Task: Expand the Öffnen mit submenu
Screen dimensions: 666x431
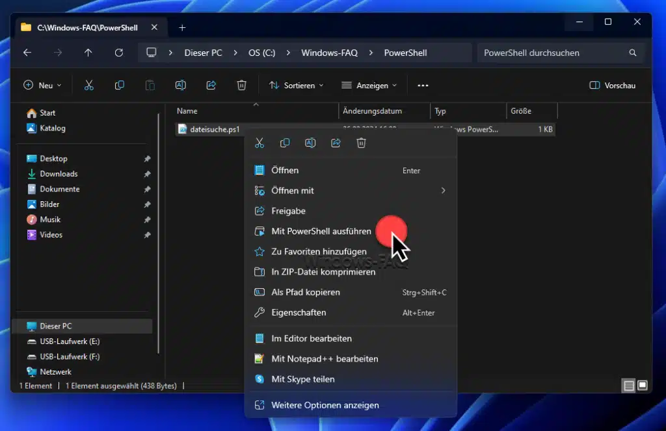Action: [x=443, y=191]
